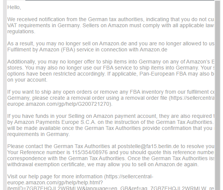Click "Fulfilment by Amazon (FBA)" text

coord(41,50)
